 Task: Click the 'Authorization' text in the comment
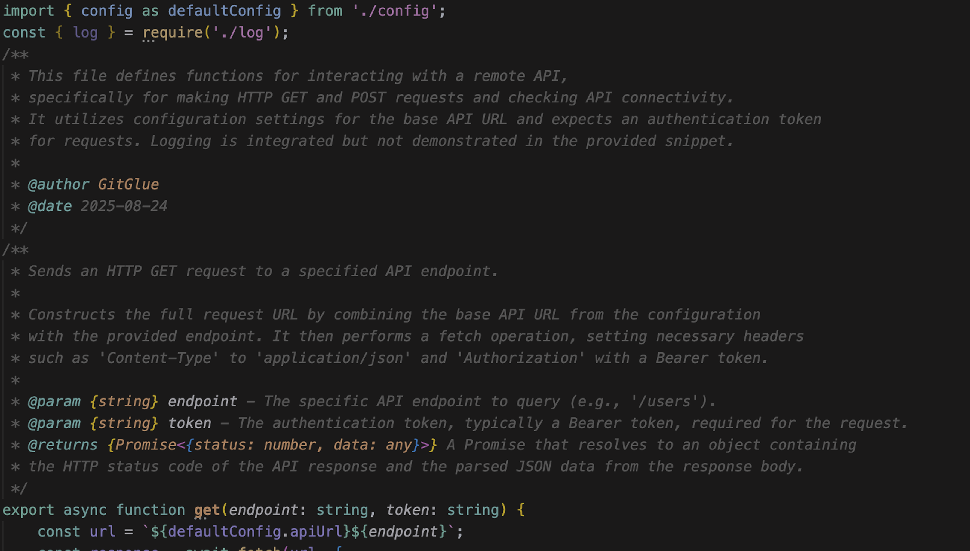[x=521, y=358]
